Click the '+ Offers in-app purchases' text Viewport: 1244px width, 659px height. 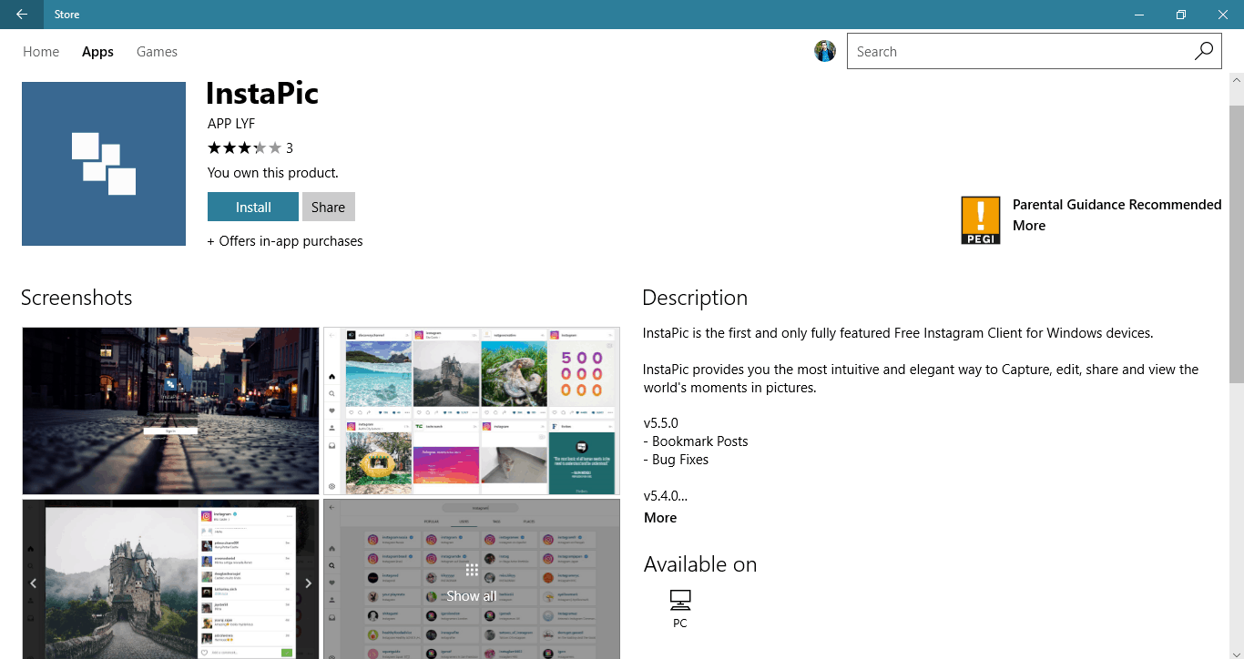(285, 241)
